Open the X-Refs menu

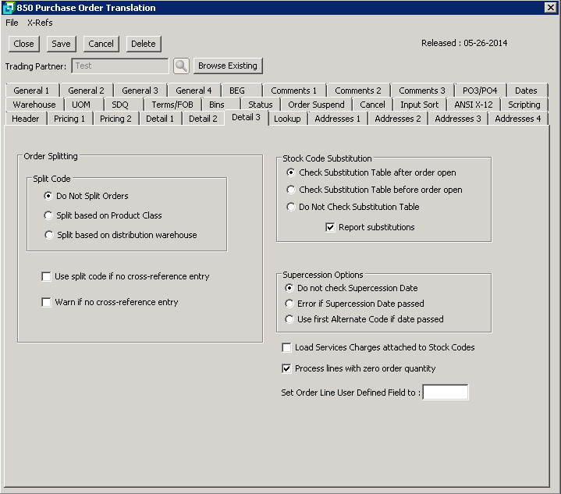coord(40,23)
